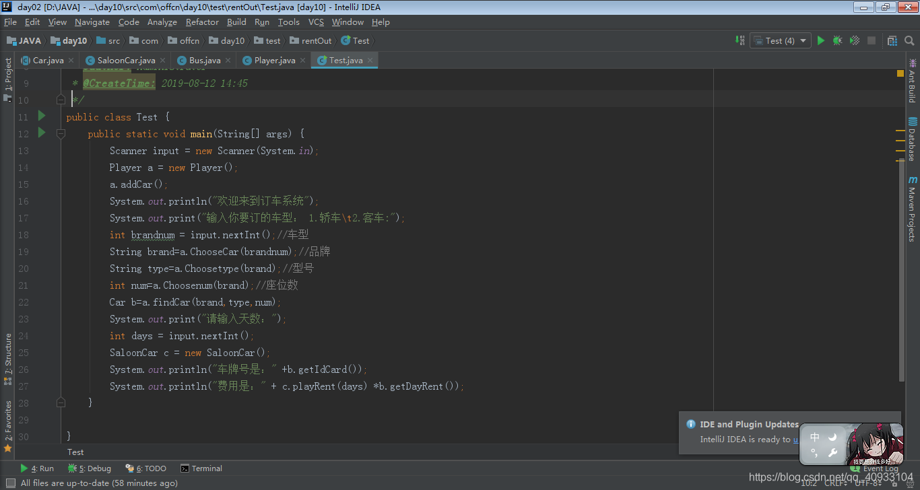Image resolution: width=920 pixels, height=490 pixels.
Task: Switch to the Car.java editor tab
Action: pos(48,60)
